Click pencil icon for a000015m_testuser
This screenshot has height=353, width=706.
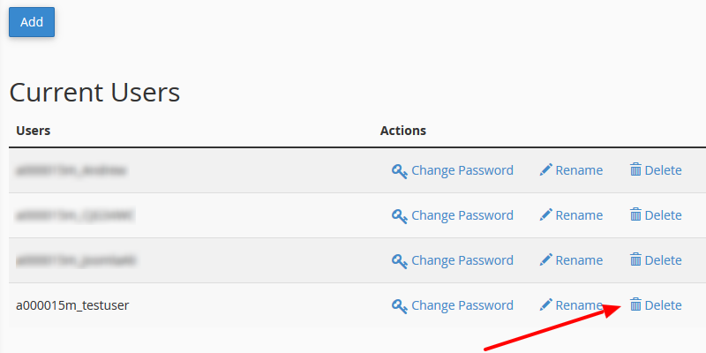[545, 305]
